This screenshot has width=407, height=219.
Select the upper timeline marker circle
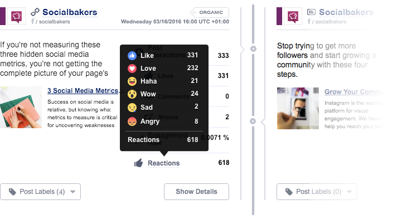(x=253, y=49)
